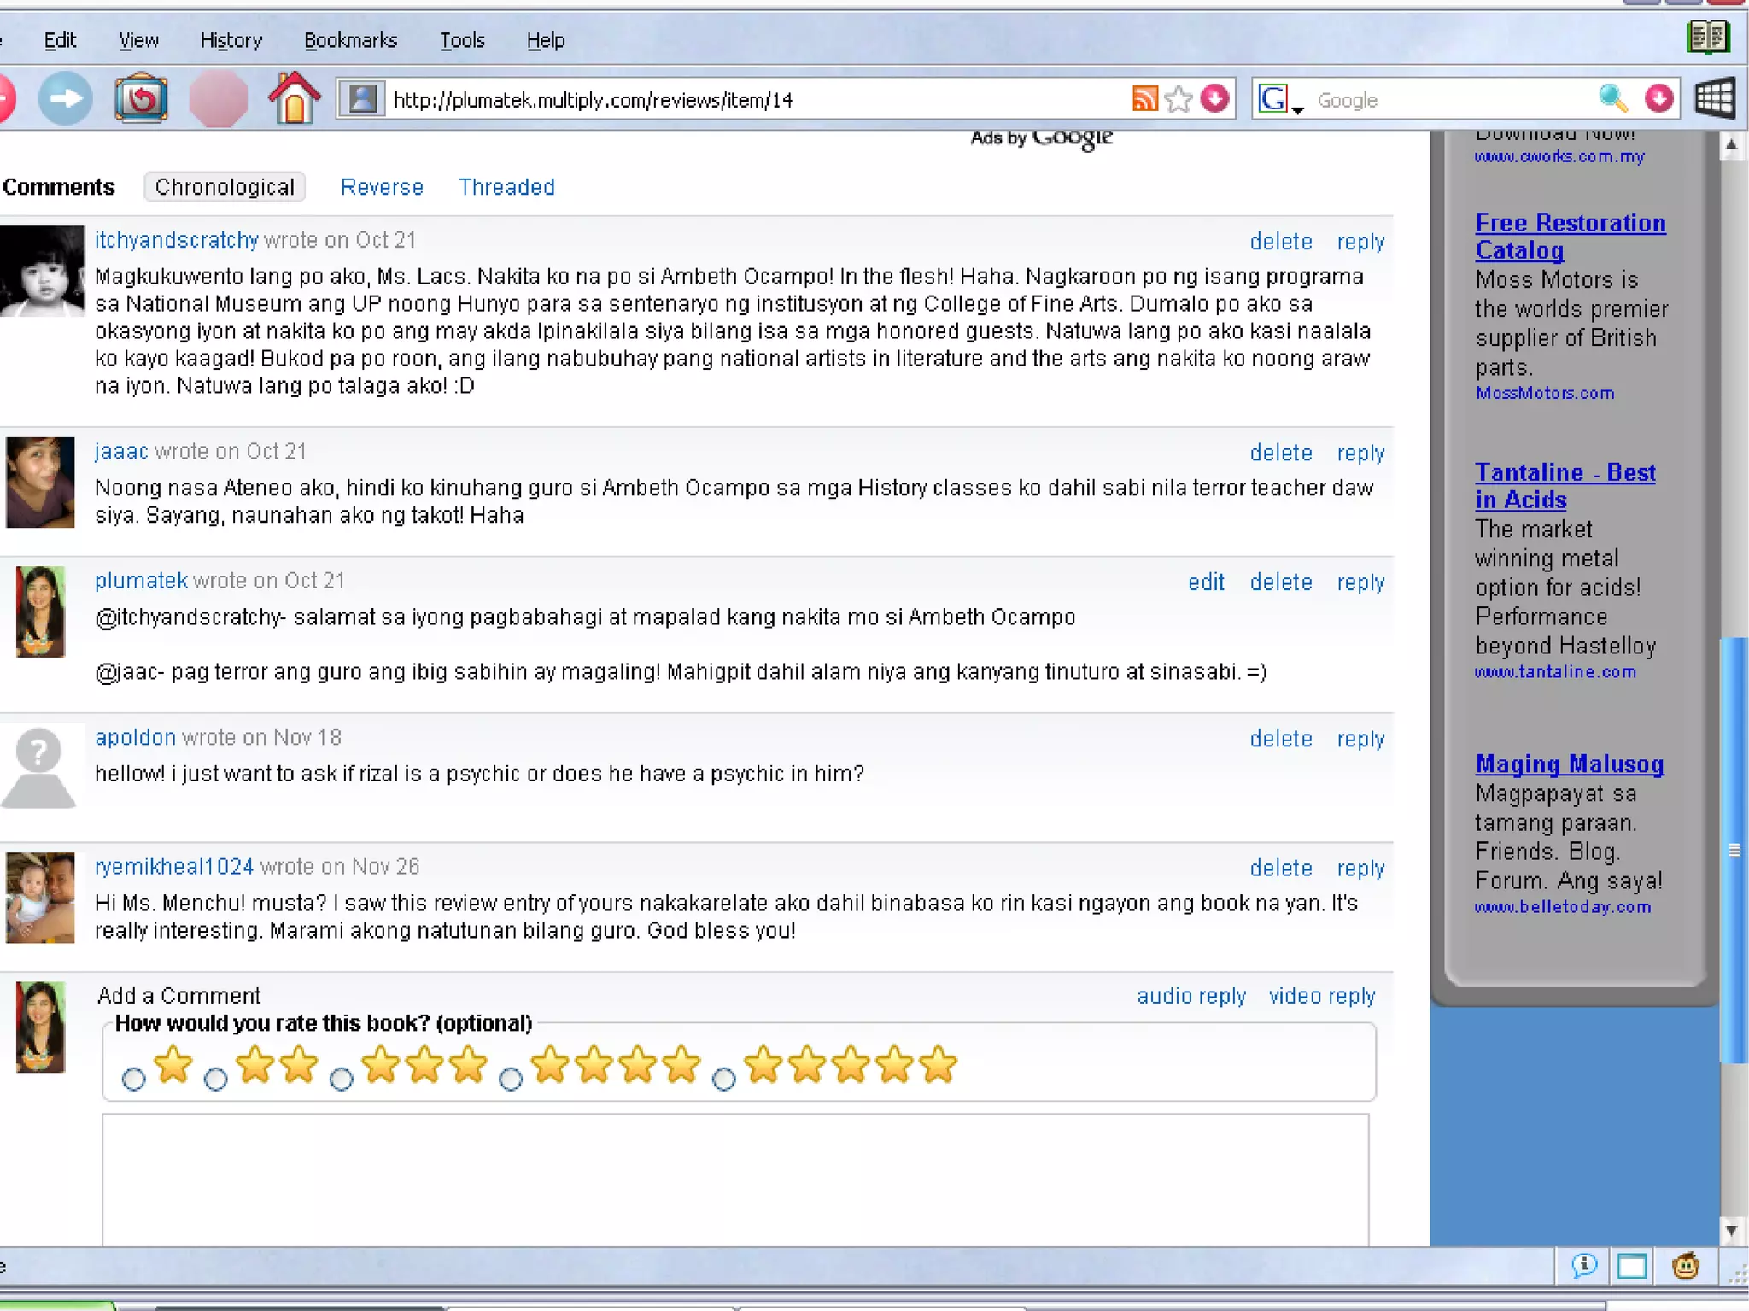Click the Stop loading button
The image size is (1749, 1311).
(218, 99)
